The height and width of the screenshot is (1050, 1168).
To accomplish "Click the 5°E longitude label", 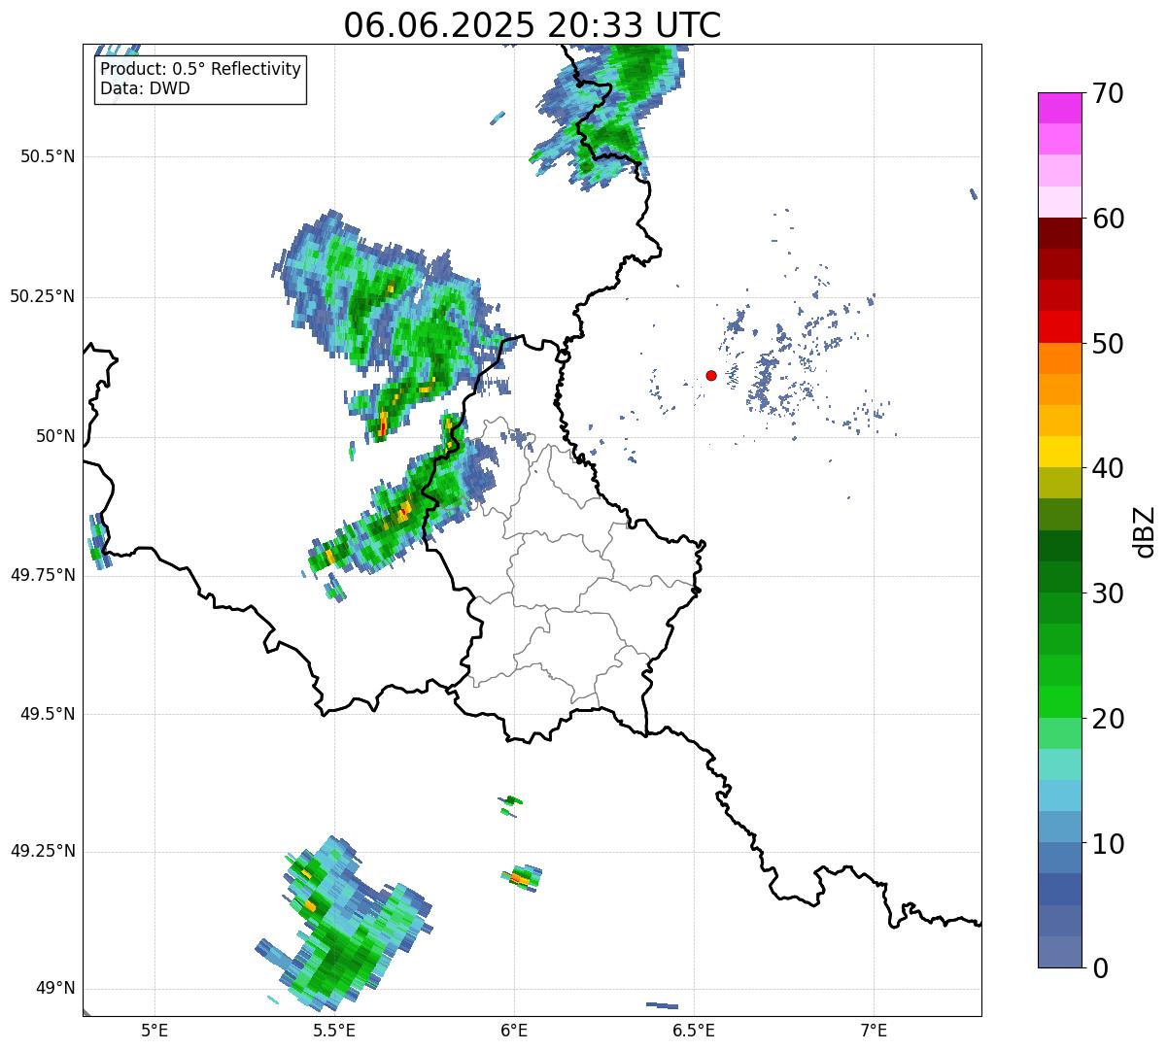I will click(155, 1031).
